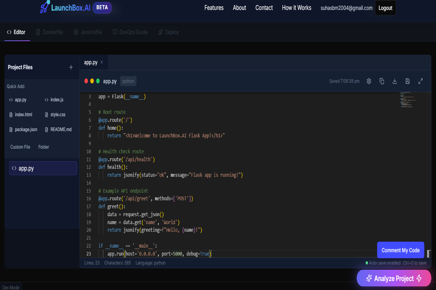
Task: Click the Deploy rocket icon
Action: click(x=160, y=32)
